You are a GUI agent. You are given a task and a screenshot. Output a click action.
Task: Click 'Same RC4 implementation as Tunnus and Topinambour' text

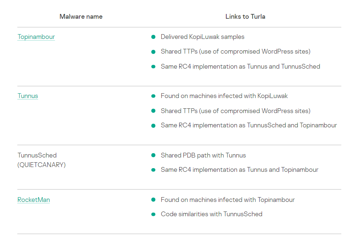[x=239, y=170]
